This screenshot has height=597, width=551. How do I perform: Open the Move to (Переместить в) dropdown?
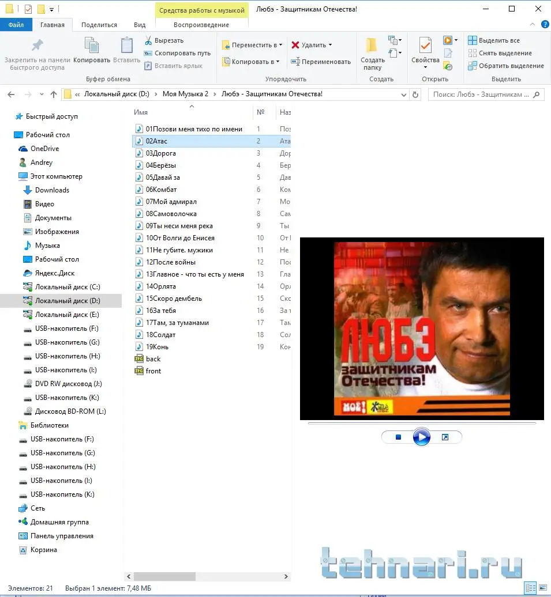tap(253, 45)
